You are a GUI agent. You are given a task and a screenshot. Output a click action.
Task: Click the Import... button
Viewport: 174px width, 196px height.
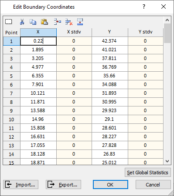tap(20, 185)
